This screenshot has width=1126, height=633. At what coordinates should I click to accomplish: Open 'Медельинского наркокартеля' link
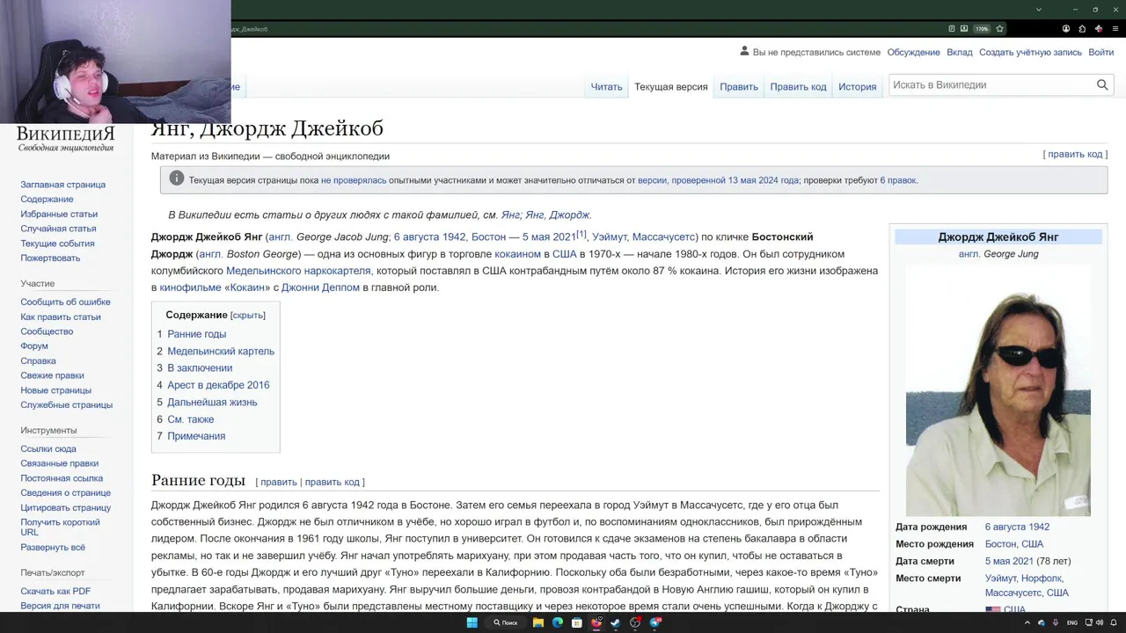point(298,271)
